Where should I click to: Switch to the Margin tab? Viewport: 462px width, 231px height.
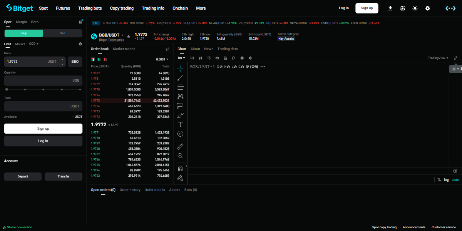pyautogui.click(x=22, y=22)
